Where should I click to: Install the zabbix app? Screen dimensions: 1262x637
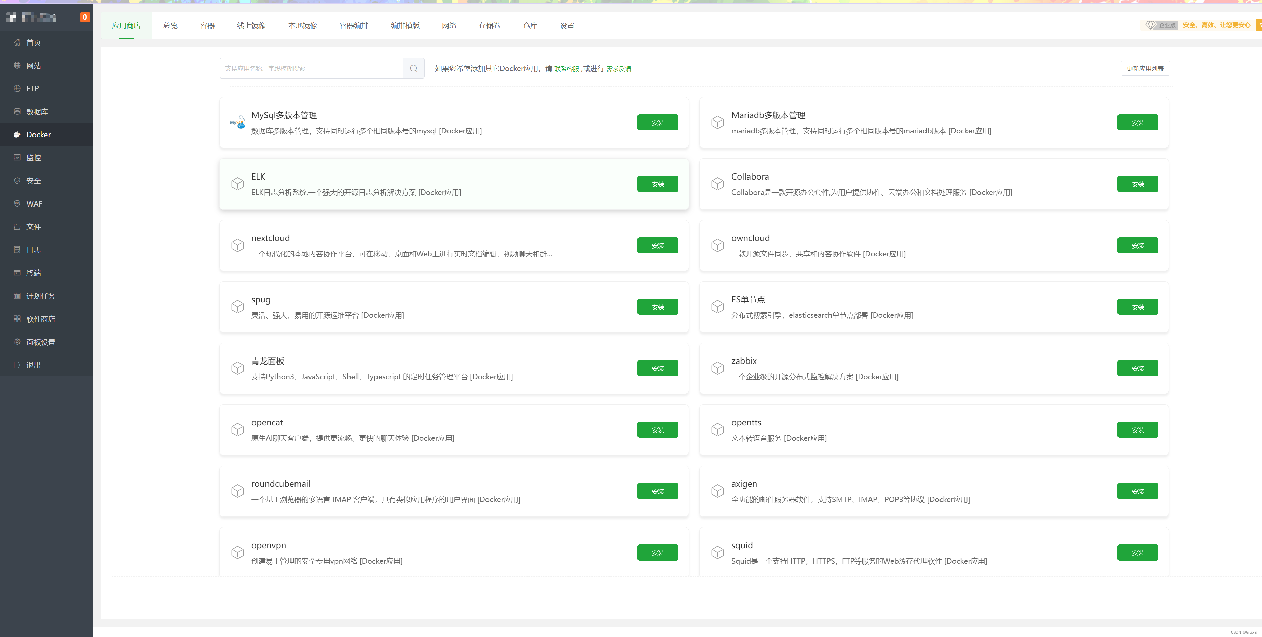(x=1138, y=368)
